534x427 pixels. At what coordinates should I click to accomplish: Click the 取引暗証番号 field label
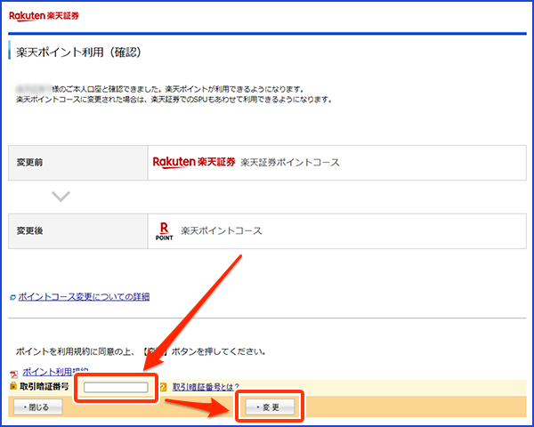44,386
